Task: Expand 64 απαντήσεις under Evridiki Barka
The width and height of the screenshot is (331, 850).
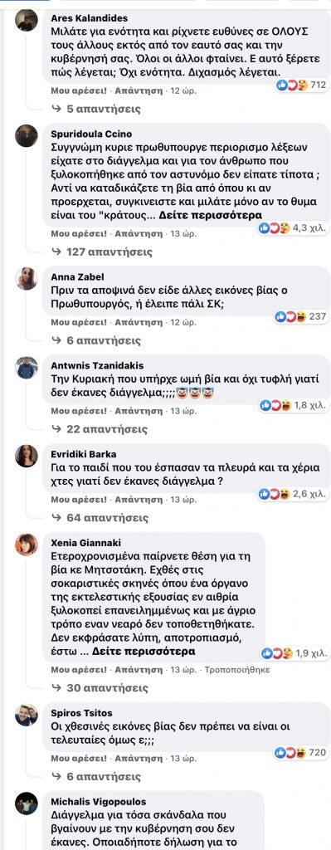Action: pyautogui.click(x=100, y=518)
